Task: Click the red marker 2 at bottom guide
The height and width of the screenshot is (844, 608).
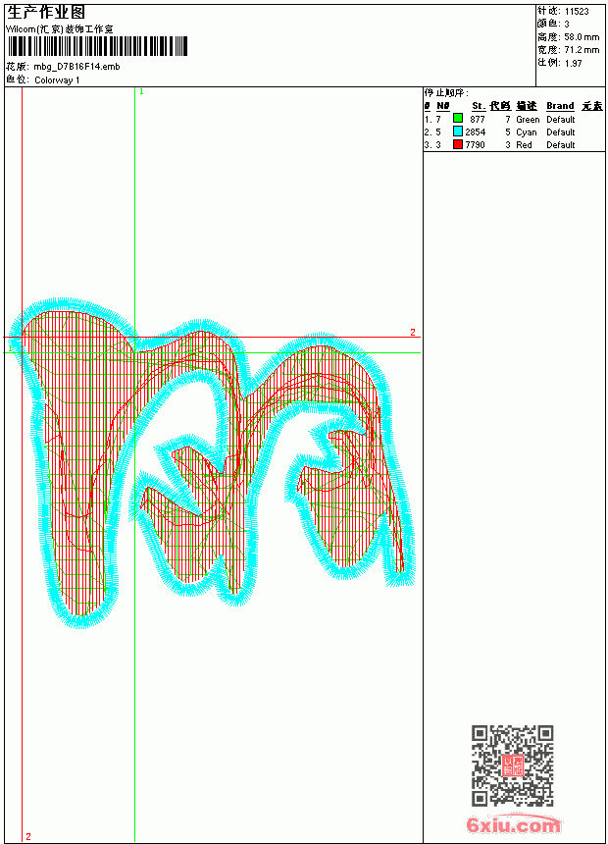Action: [28, 836]
